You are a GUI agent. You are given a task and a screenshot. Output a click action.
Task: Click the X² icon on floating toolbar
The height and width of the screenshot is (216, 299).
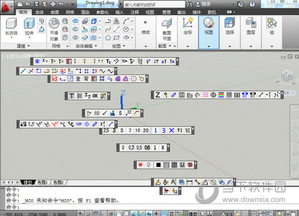click(x=103, y=125)
